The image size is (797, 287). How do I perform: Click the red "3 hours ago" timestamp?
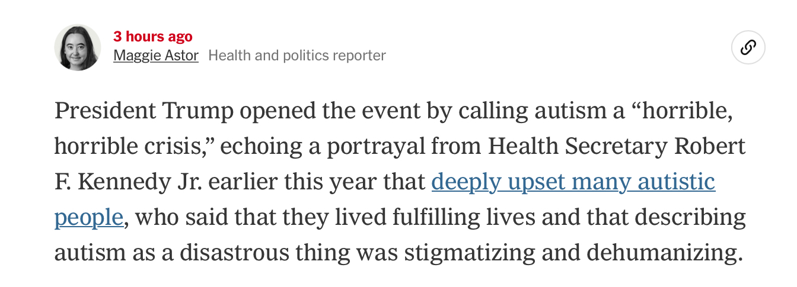(x=153, y=37)
